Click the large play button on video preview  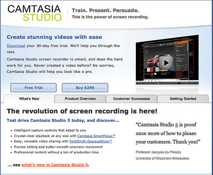166,63
